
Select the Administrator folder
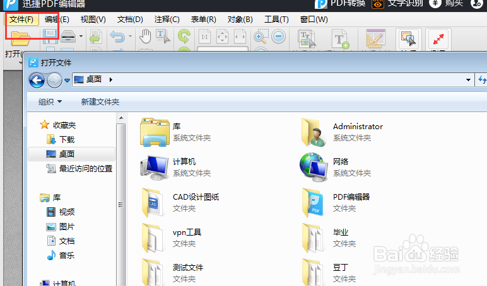coord(342,132)
